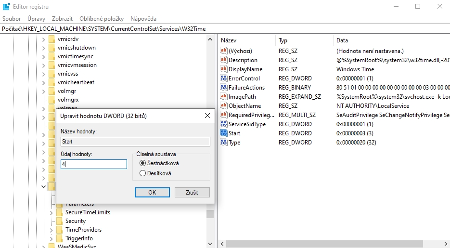Open the Soubor menu

click(x=12, y=19)
